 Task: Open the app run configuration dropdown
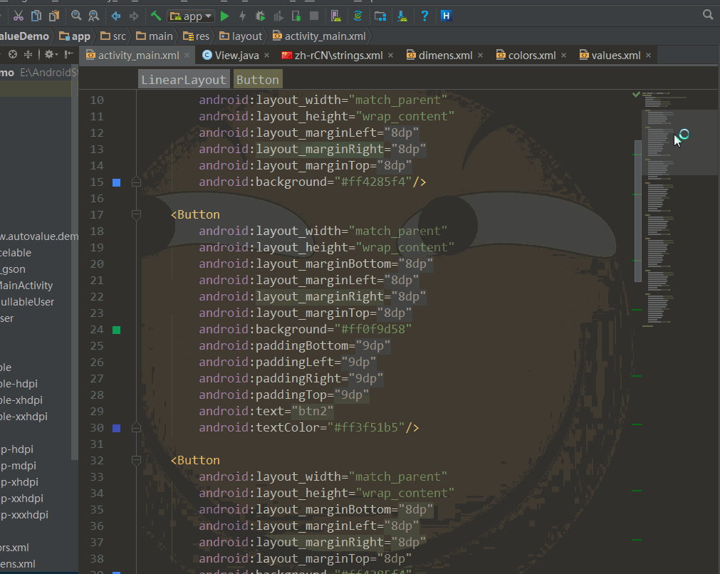click(x=191, y=16)
